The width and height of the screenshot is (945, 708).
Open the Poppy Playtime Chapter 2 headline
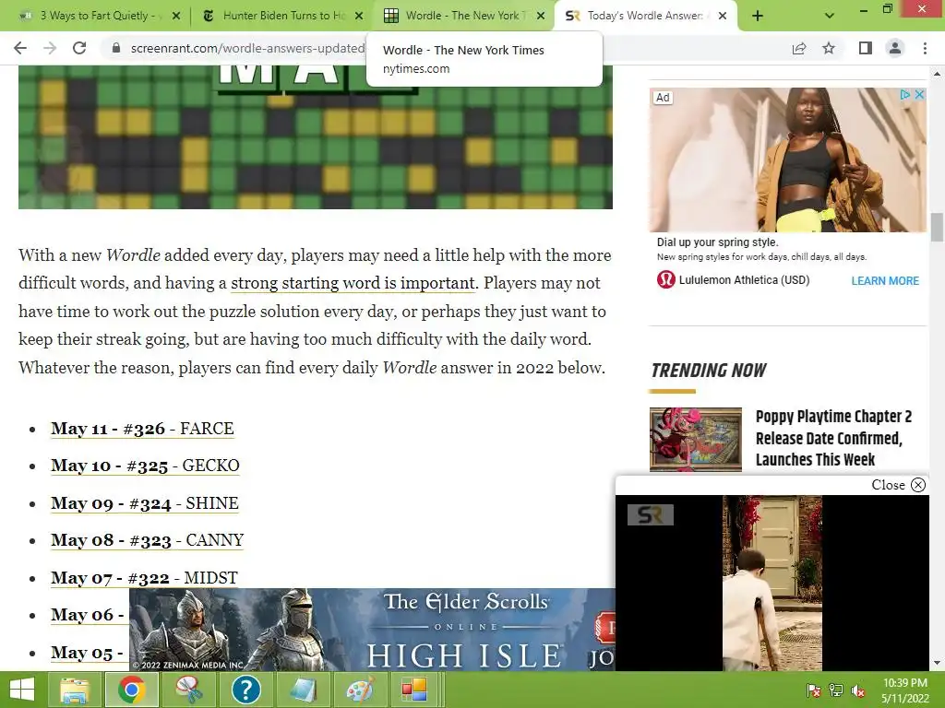(x=833, y=438)
